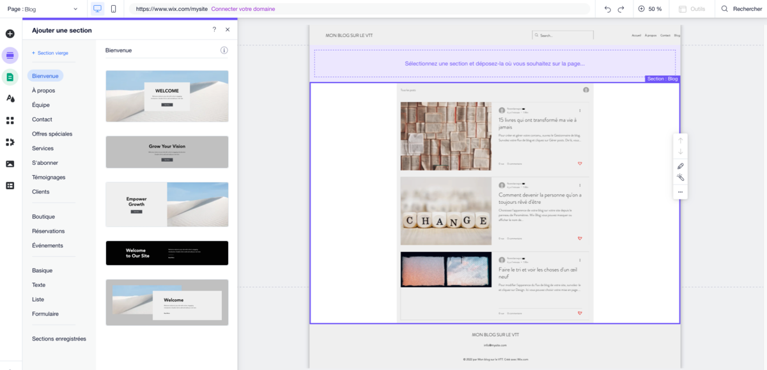Open the Site Design sidebar icon
767x370 pixels.
(x=10, y=98)
